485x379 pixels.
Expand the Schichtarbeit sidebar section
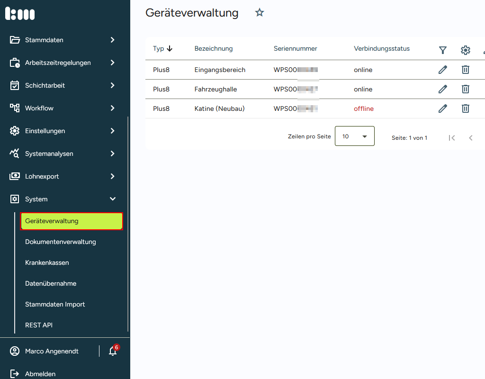click(x=64, y=85)
